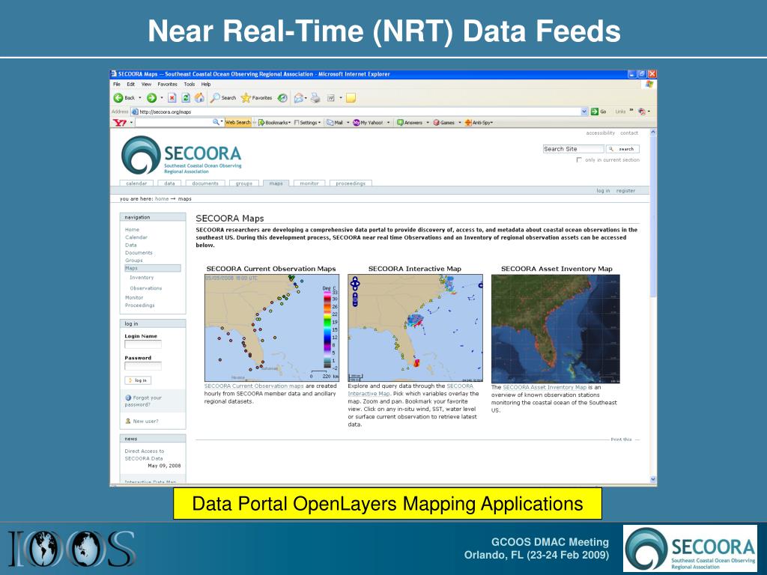
Task: Open the Yahoo Y! logo dropdown arrow
Action: pos(131,123)
